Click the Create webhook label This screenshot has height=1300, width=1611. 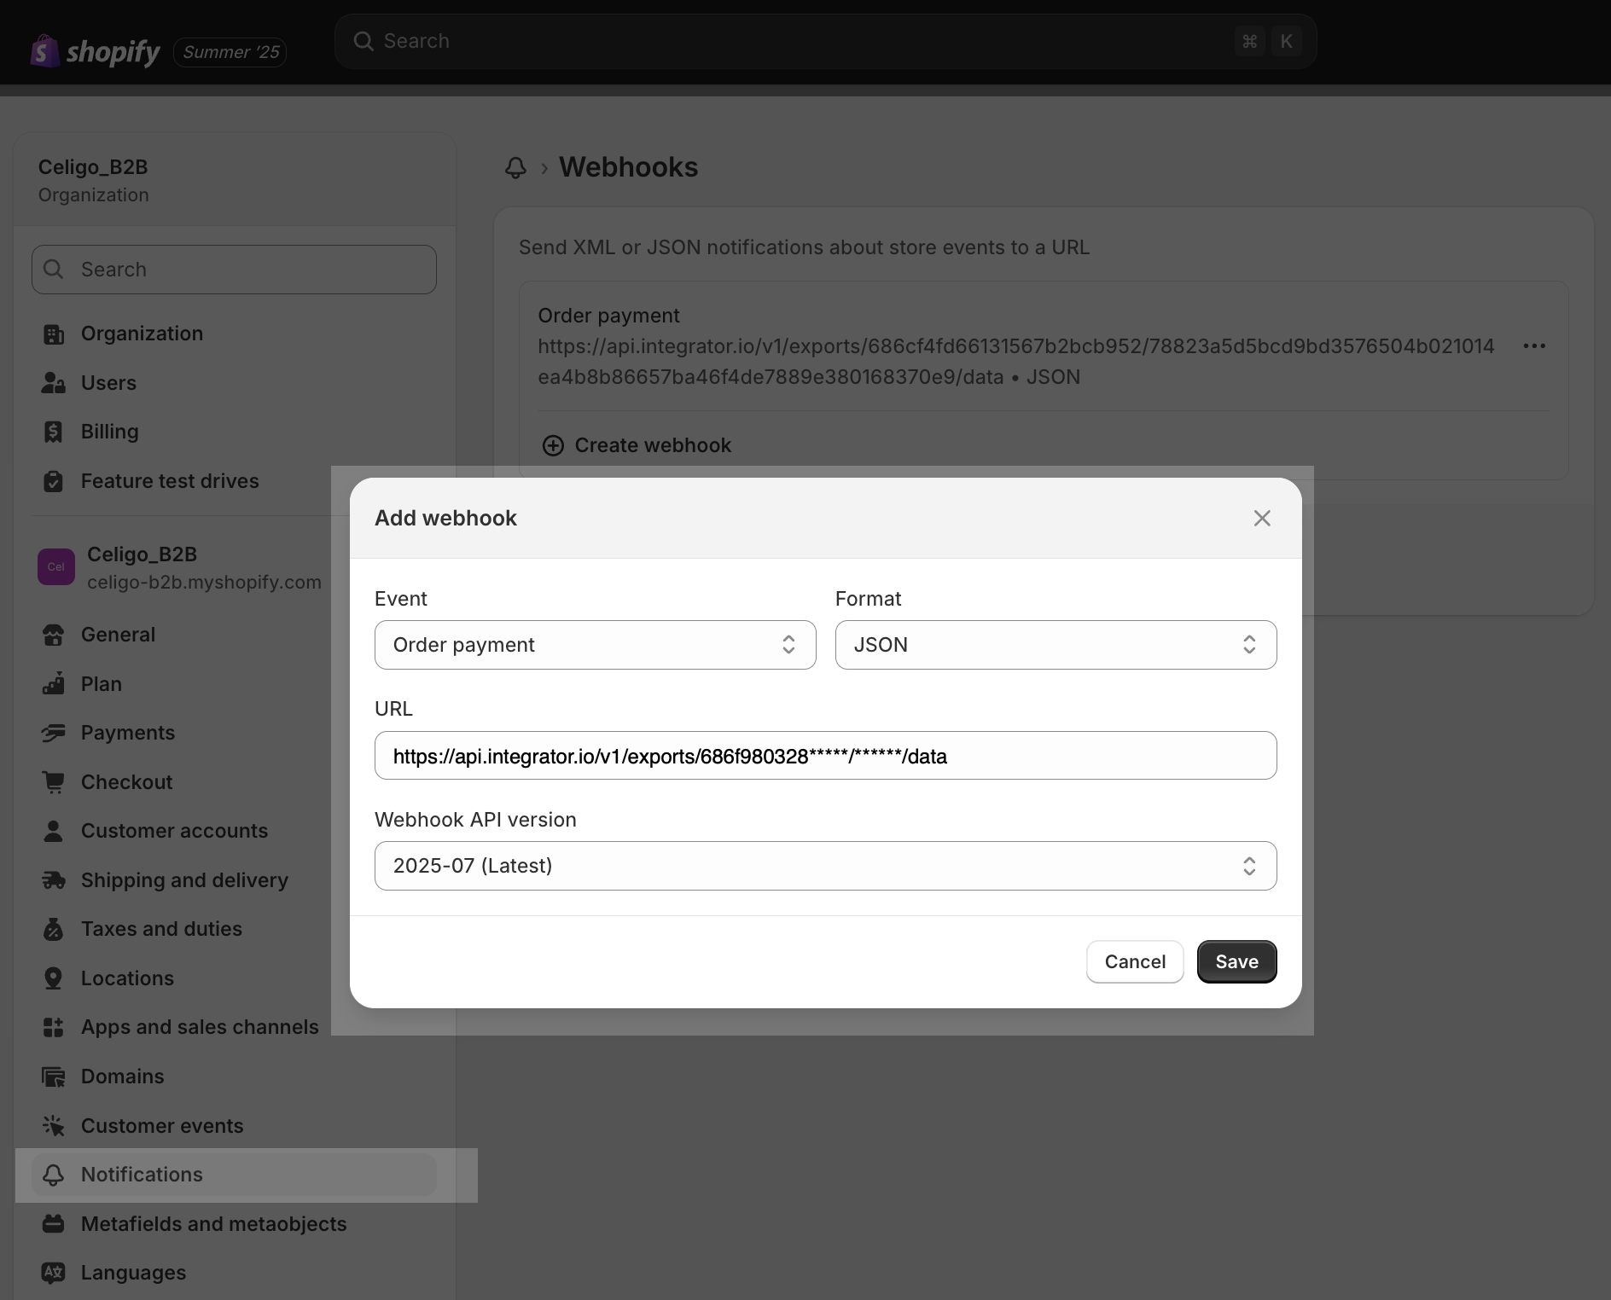point(653,445)
